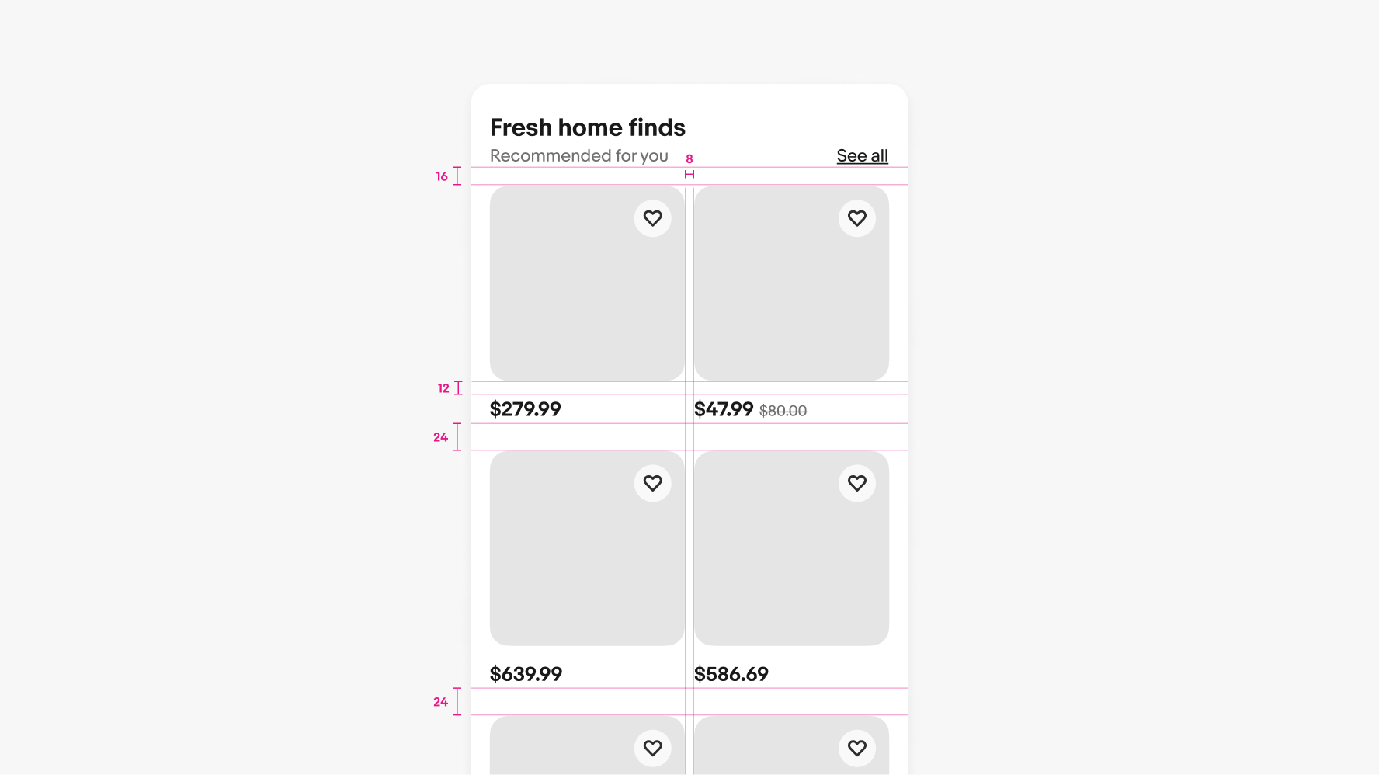Tap the save-to-favorites heart in row two, right card
This screenshot has width=1379, height=775.
pyautogui.click(x=857, y=483)
